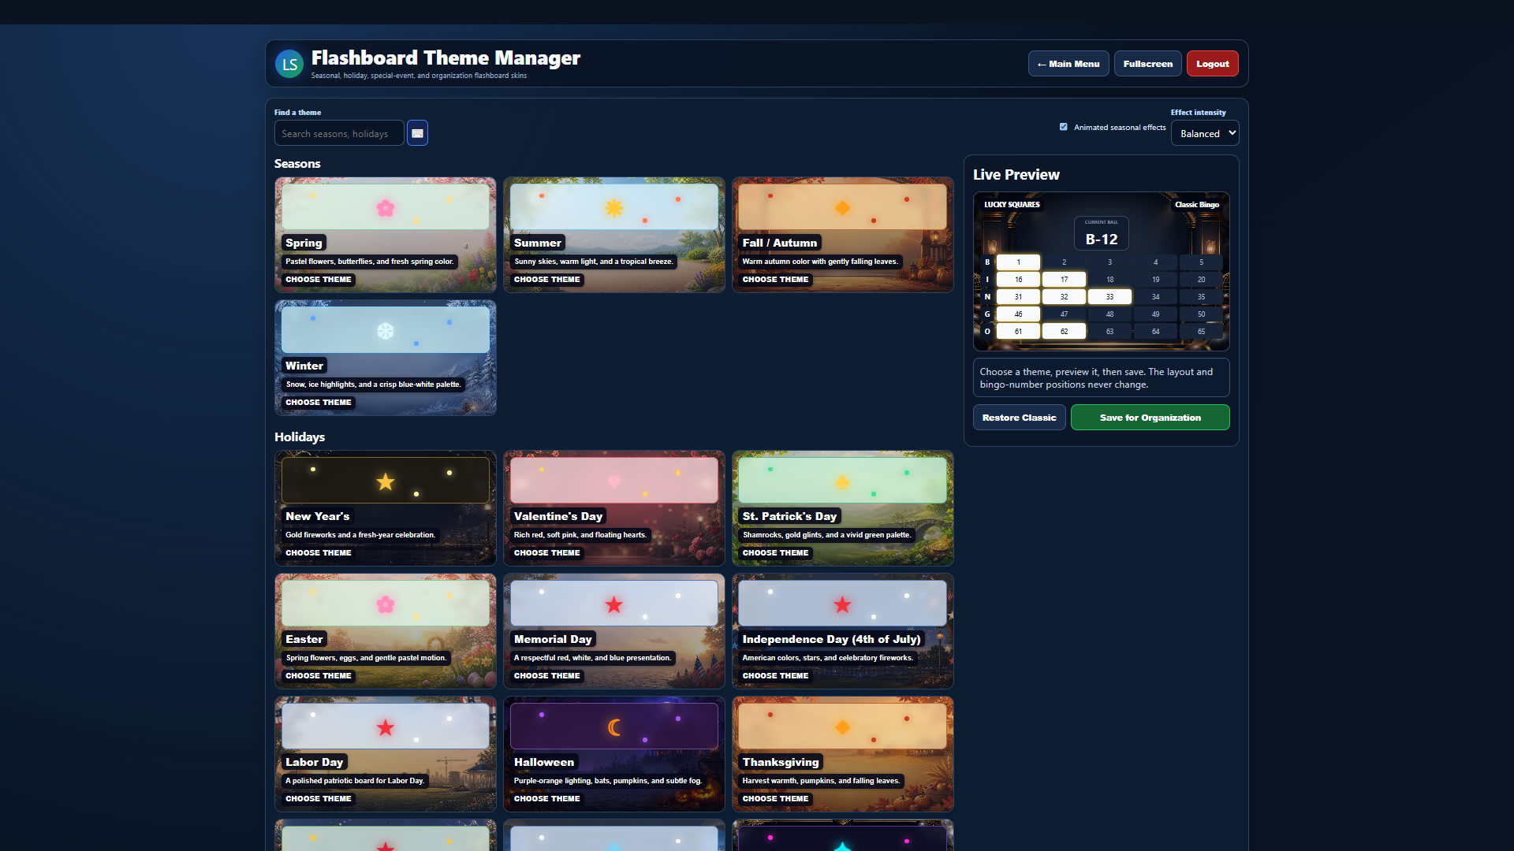Toggle Animated seasonal effects checkbox
The height and width of the screenshot is (851, 1514).
pyautogui.click(x=1064, y=127)
